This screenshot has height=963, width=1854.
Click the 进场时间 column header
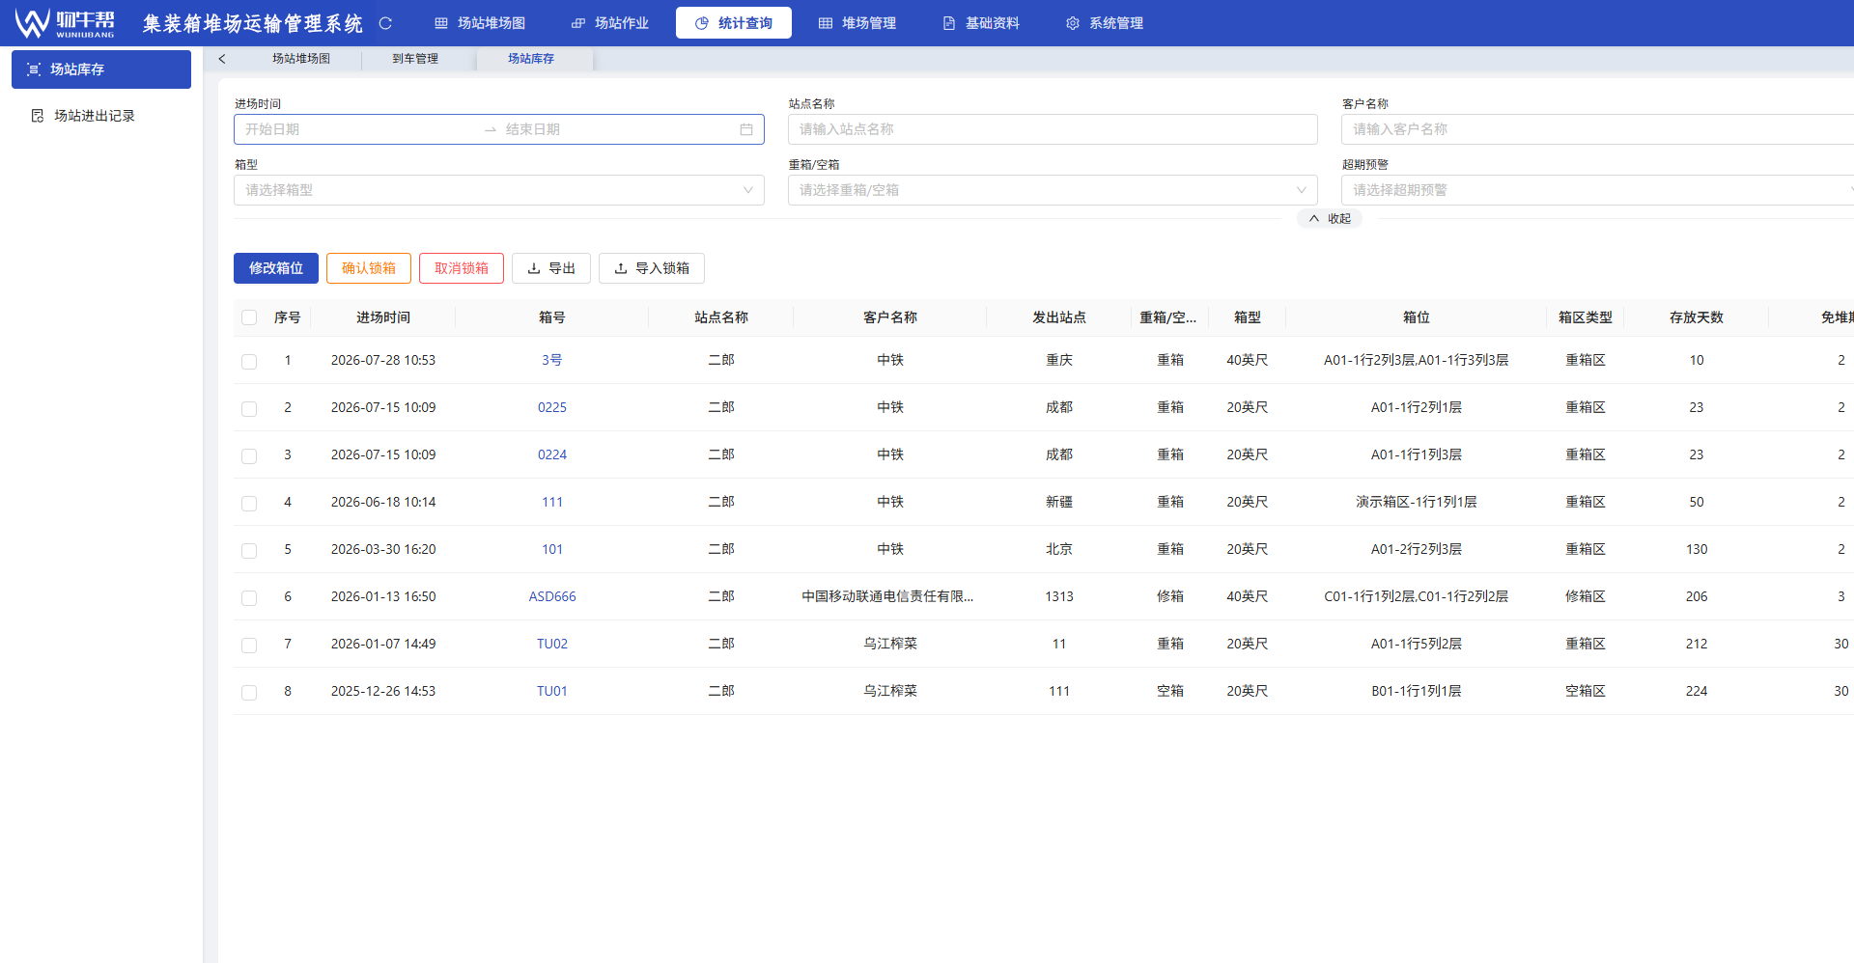pos(383,317)
